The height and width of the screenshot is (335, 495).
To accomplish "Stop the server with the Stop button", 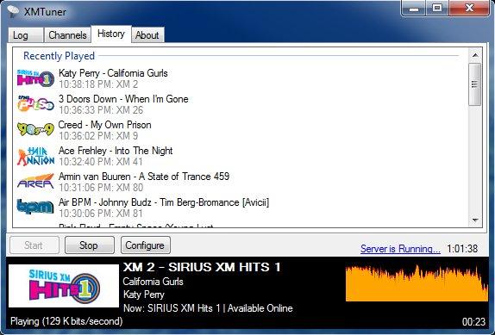I will (90, 245).
